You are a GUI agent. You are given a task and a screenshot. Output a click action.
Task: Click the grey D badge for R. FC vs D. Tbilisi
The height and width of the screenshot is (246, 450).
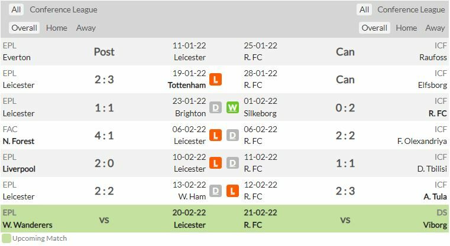tap(232, 163)
